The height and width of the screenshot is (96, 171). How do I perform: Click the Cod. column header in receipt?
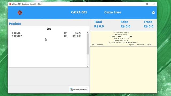(x=93, y=45)
